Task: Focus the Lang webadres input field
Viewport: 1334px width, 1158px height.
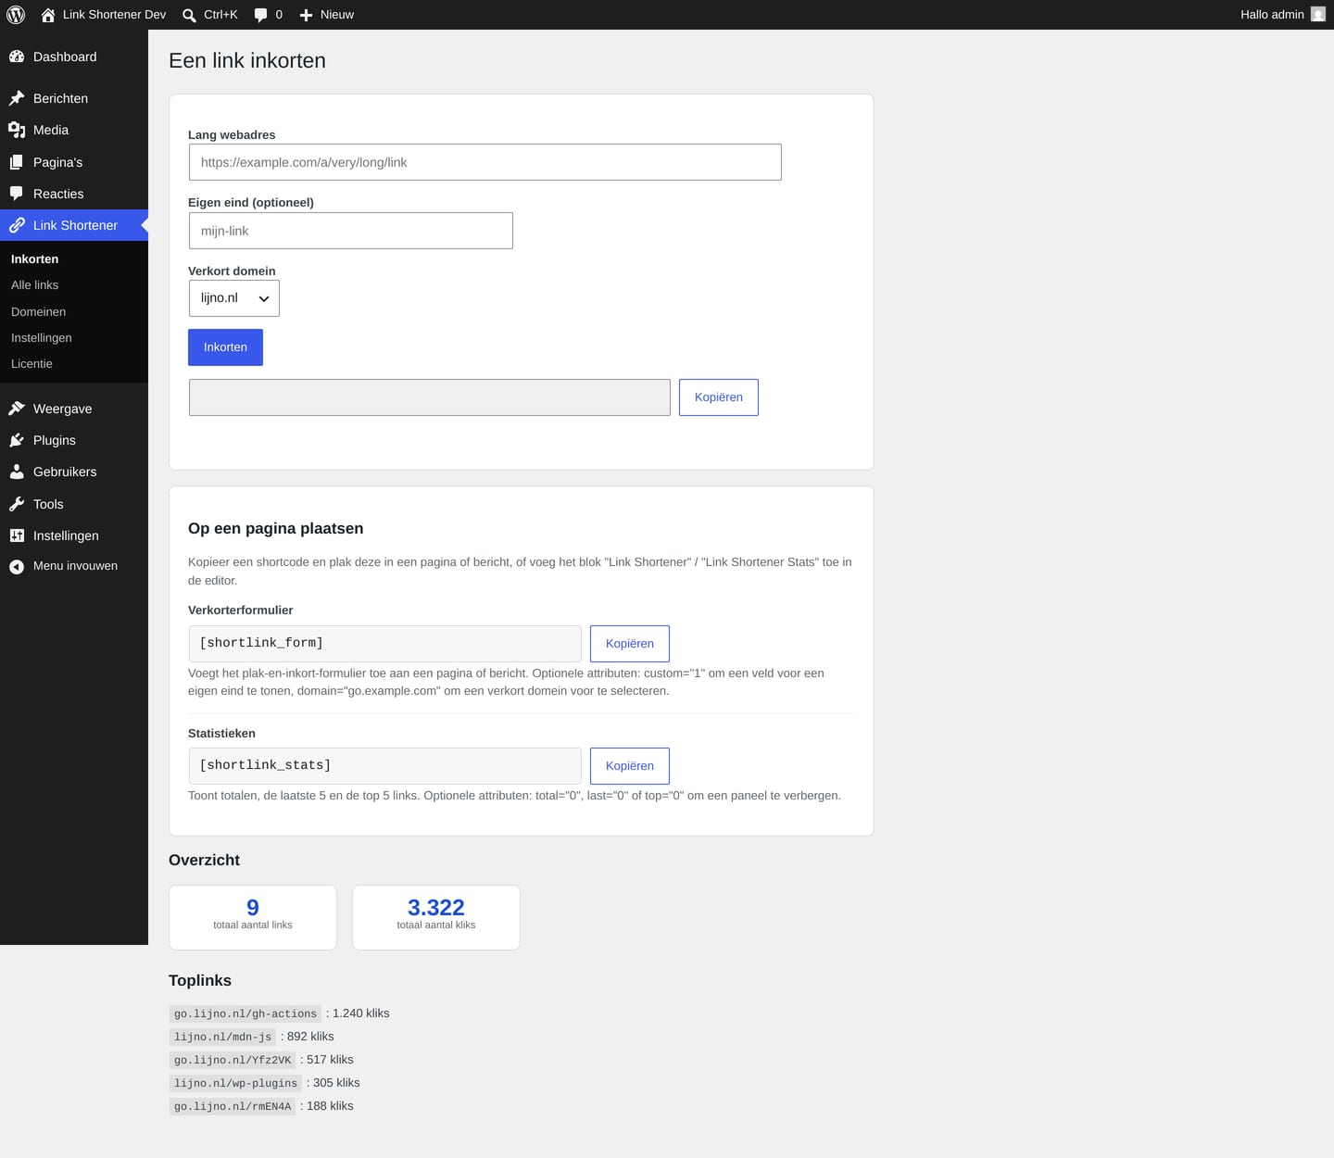Action: 485,162
